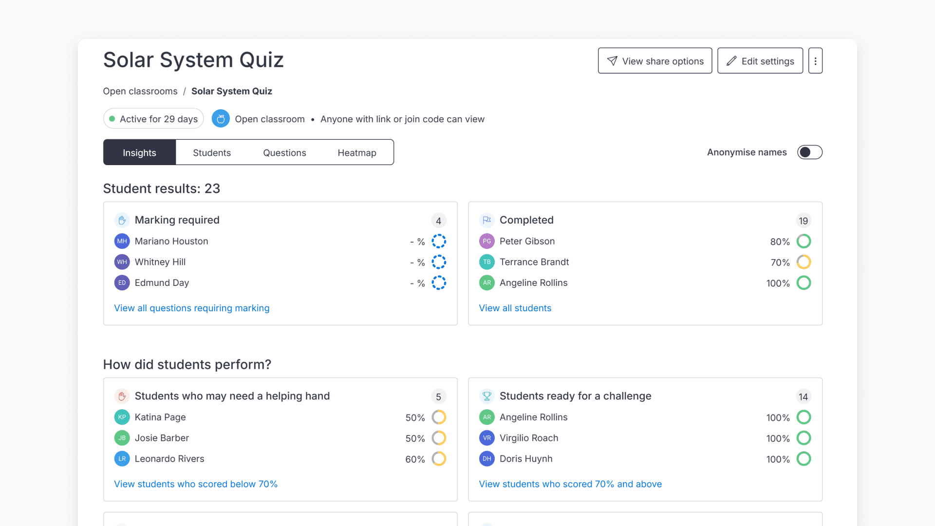
Task: Toggle the Anonymise names switch
Action: coord(809,152)
